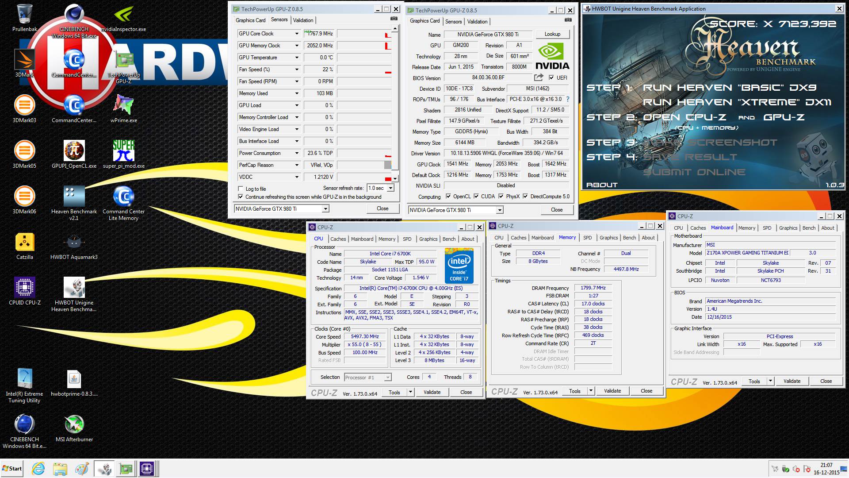The width and height of the screenshot is (849, 478).
Task: Toggle the DirectCompute 5.0 checkbox
Action: 525,197
